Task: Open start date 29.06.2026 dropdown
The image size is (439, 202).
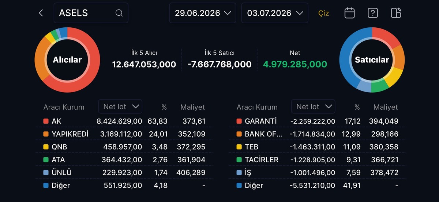Action: click(203, 13)
